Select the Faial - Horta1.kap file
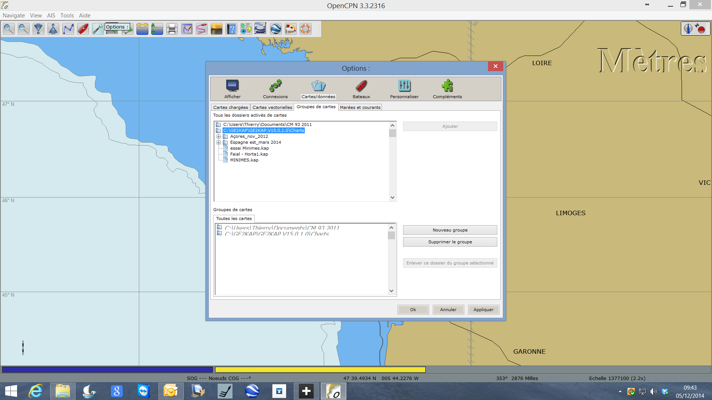The width and height of the screenshot is (712, 400). [x=249, y=154]
